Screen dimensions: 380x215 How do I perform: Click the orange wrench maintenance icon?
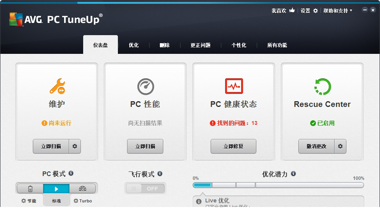point(57,86)
